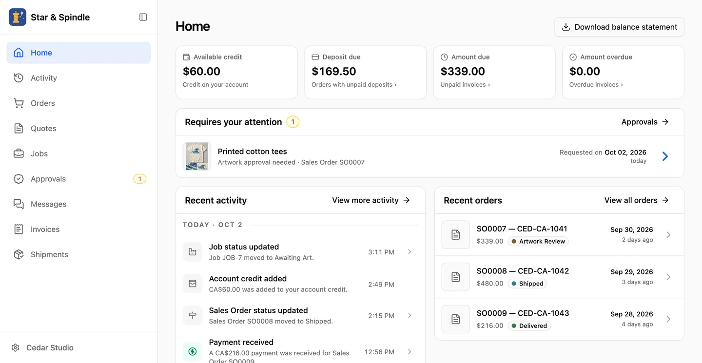The image size is (702, 363).
Task: Open the Orders section in the sidebar
Action: (78, 103)
